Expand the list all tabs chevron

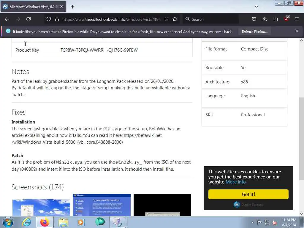(x=256, y=7)
